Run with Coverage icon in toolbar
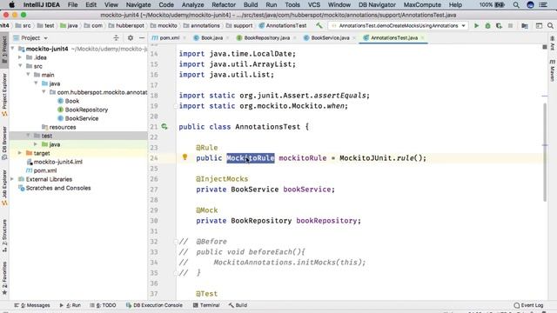This screenshot has width=557, height=313. [x=499, y=25]
